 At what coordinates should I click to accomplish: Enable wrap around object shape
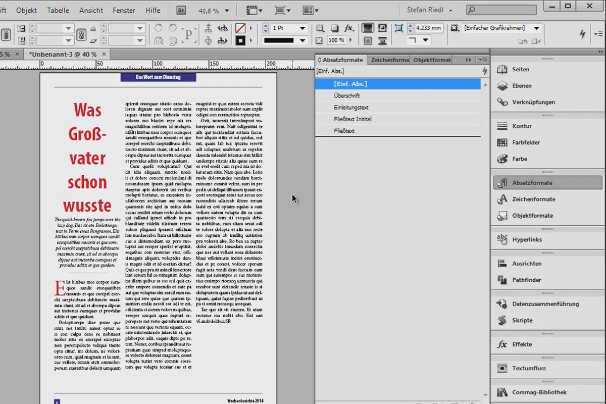point(367,40)
